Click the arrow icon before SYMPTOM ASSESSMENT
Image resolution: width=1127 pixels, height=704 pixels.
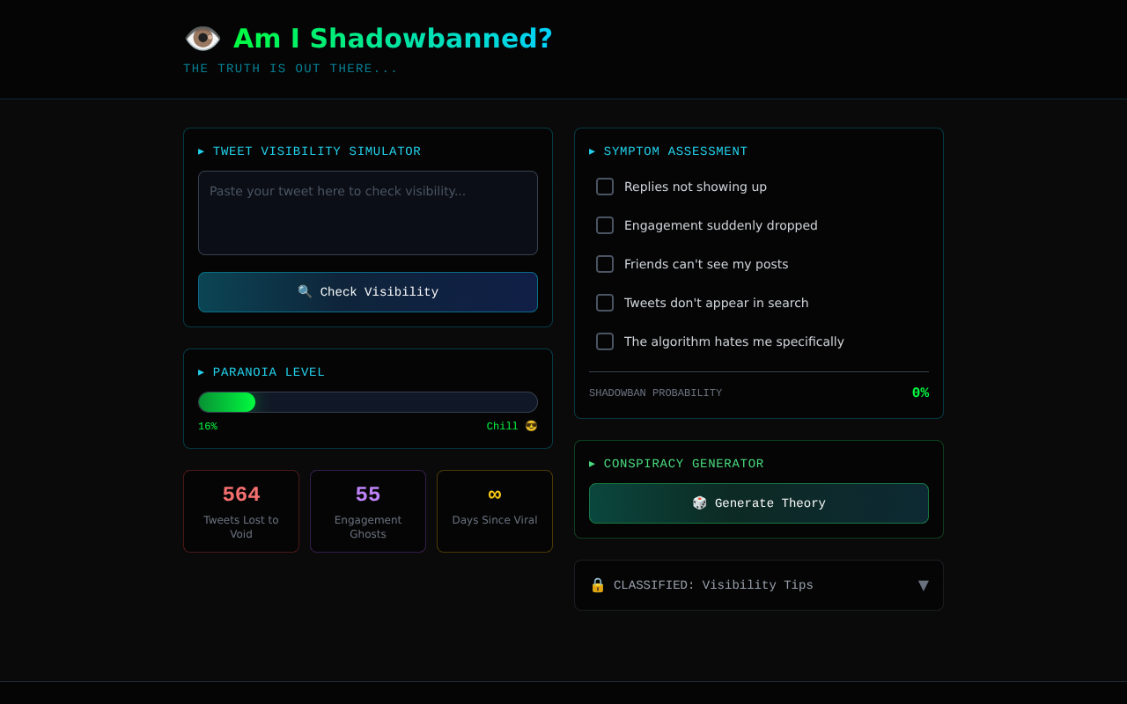click(x=592, y=150)
